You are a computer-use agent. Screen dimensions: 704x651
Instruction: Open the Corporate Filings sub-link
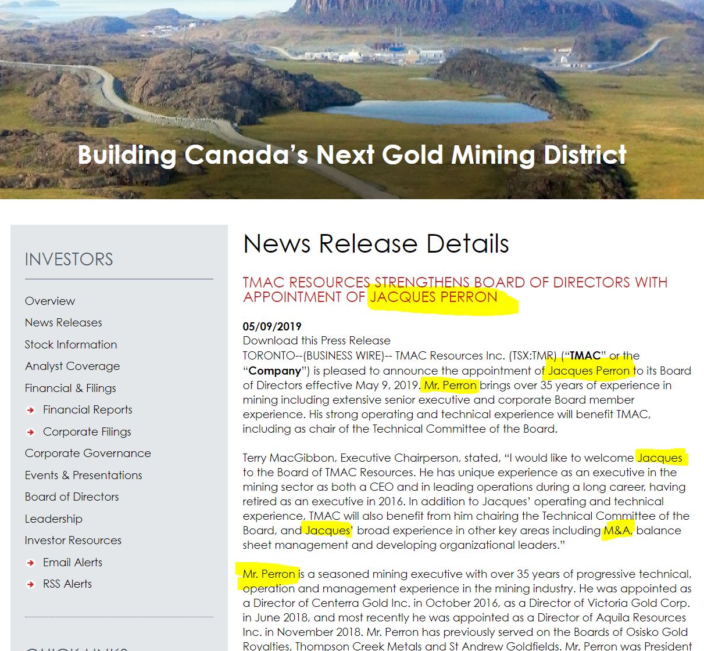pyautogui.click(x=87, y=431)
